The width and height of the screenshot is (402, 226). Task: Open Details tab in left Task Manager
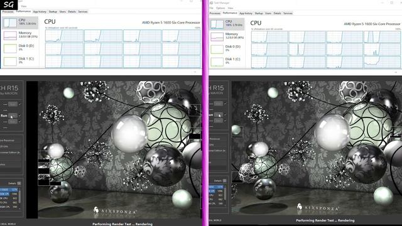(72, 12)
